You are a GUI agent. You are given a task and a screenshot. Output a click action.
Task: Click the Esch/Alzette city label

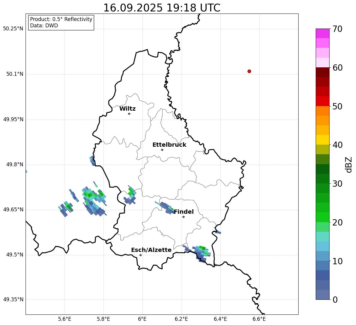click(151, 250)
